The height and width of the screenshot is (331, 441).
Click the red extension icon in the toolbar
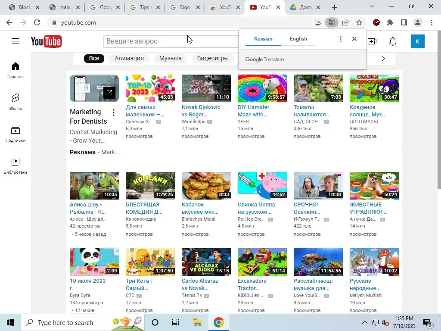[x=376, y=22]
